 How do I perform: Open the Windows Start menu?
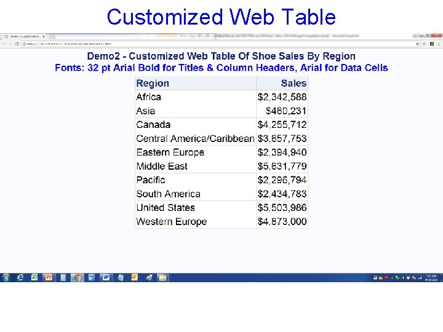tap(6, 277)
